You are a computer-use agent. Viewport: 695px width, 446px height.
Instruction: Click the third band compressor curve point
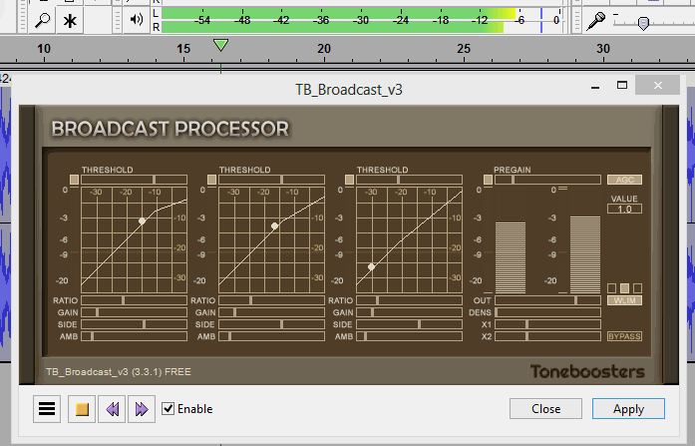[372, 266]
